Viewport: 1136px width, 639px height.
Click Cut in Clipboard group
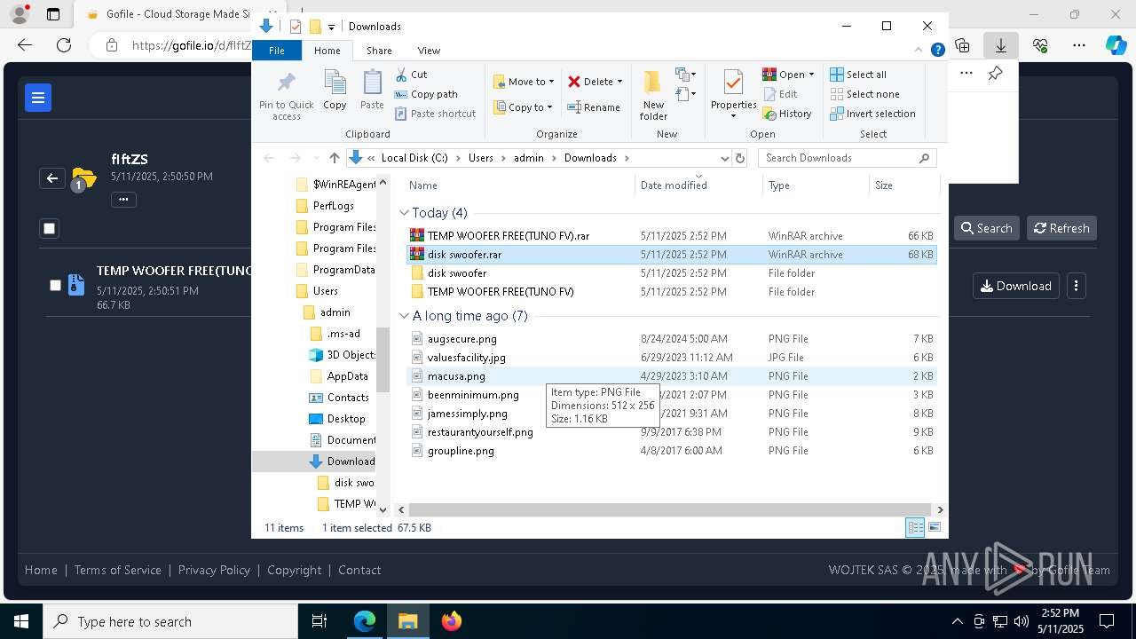pyautogui.click(x=411, y=75)
